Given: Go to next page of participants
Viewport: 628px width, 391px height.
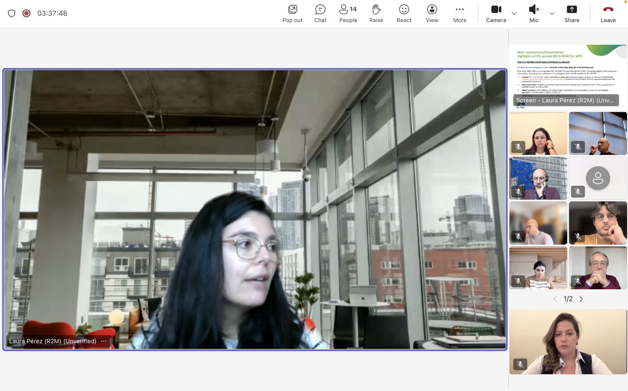Looking at the screenshot, I should pos(581,299).
